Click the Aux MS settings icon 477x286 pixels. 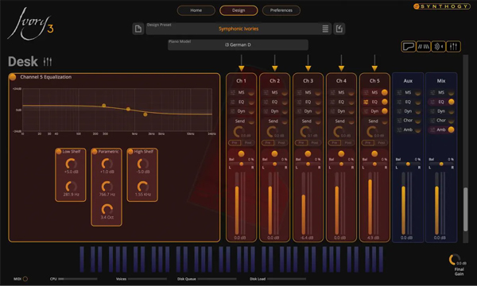click(399, 92)
